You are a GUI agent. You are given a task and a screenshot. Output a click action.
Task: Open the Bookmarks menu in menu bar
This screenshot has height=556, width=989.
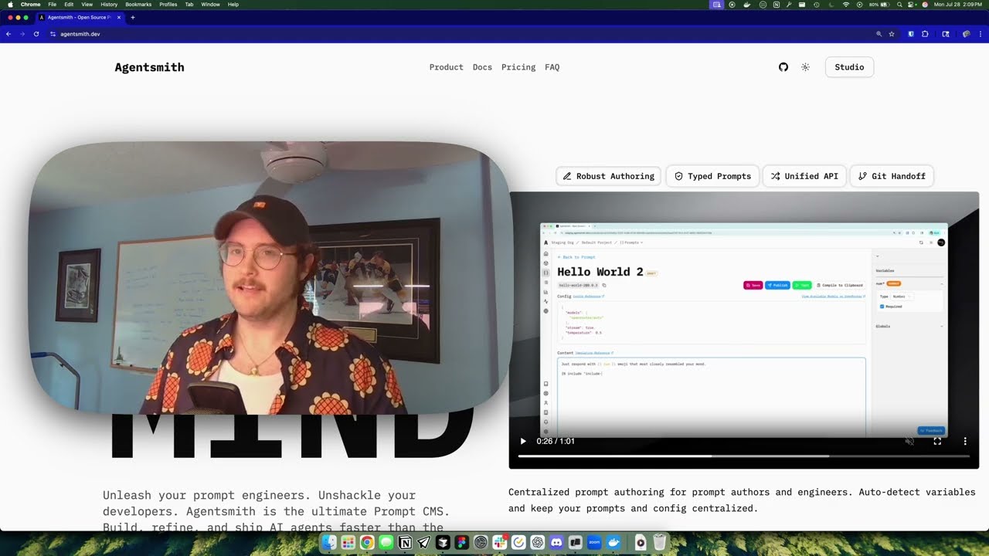coord(138,5)
